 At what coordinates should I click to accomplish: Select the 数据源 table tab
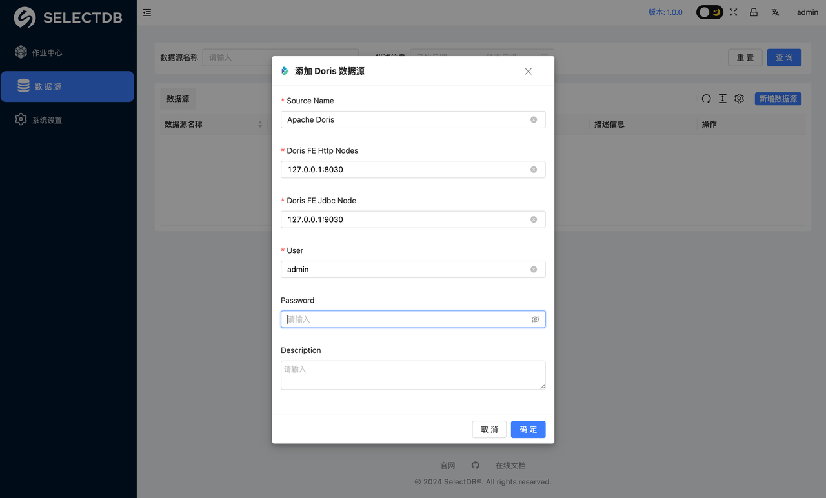[178, 99]
